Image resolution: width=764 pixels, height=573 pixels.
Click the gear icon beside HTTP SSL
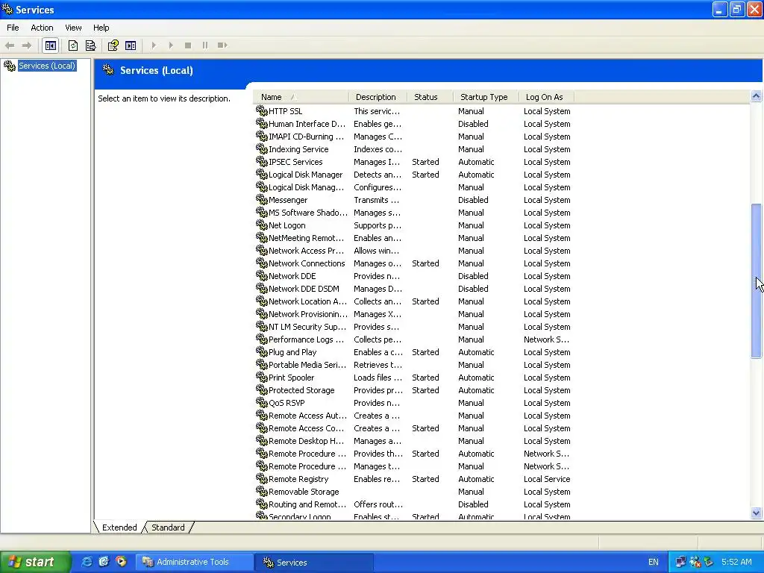click(x=262, y=110)
